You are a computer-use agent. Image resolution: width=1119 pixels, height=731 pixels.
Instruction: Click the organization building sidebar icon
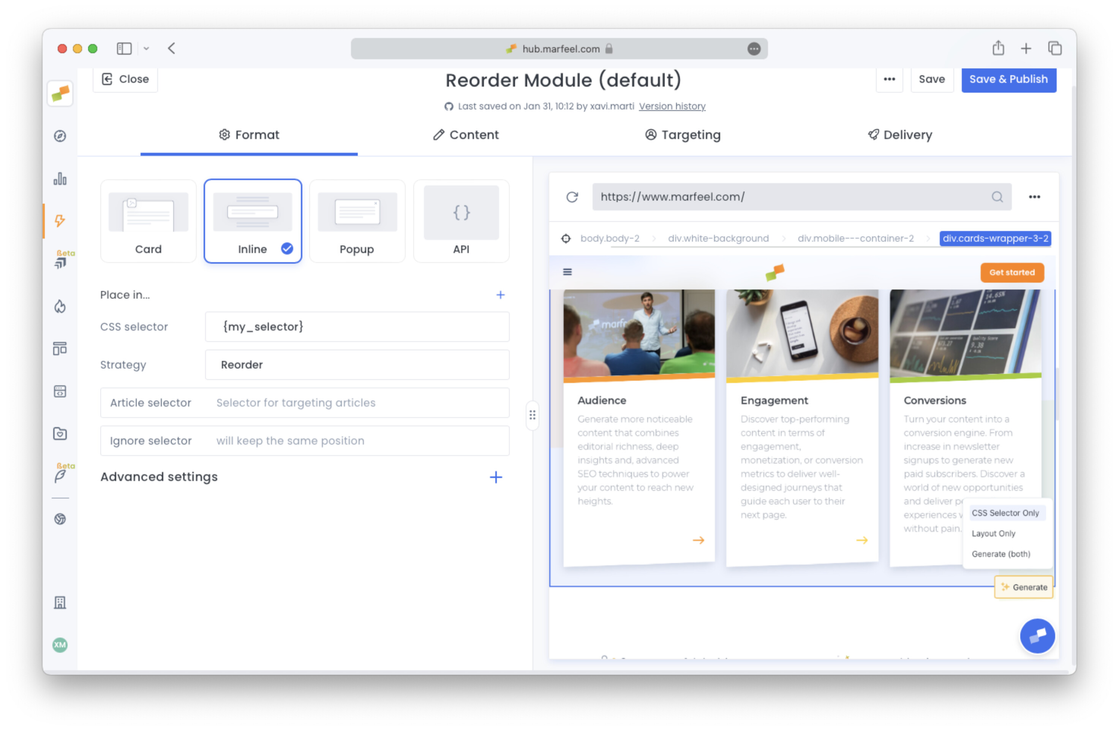(x=60, y=603)
